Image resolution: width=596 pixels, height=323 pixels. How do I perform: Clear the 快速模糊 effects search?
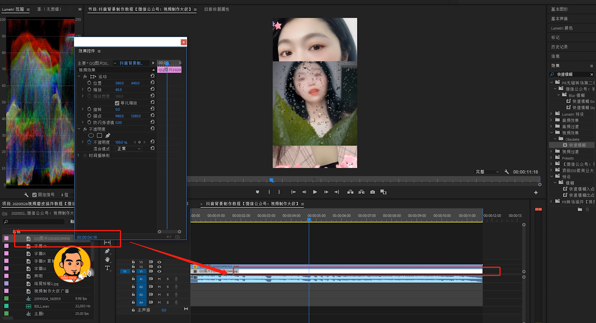click(592, 74)
